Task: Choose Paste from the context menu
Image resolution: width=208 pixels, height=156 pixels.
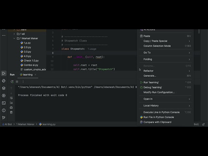Action: pyautogui.click(x=165, y=36)
